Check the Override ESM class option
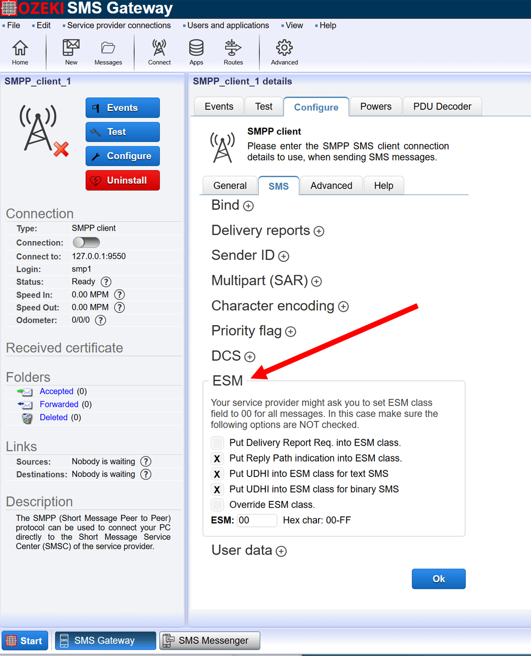The height and width of the screenshot is (656, 531). pyautogui.click(x=217, y=505)
